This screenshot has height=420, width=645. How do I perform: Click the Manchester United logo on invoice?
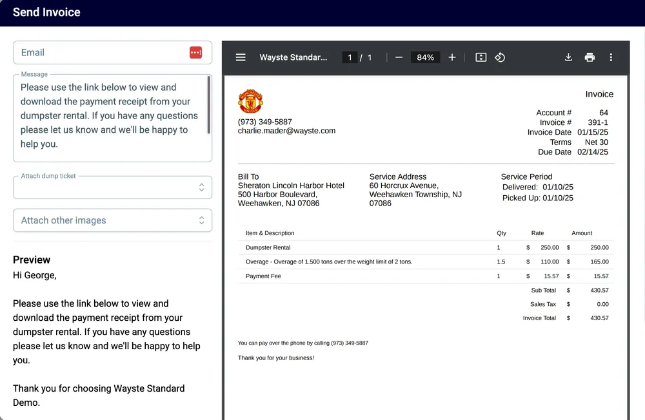(x=250, y=102)
